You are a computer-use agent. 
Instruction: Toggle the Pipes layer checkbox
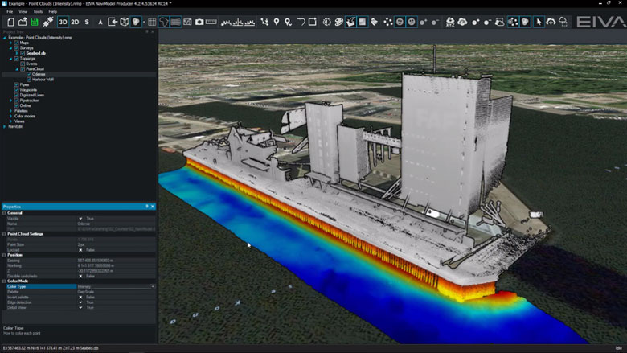pos(16,84)
